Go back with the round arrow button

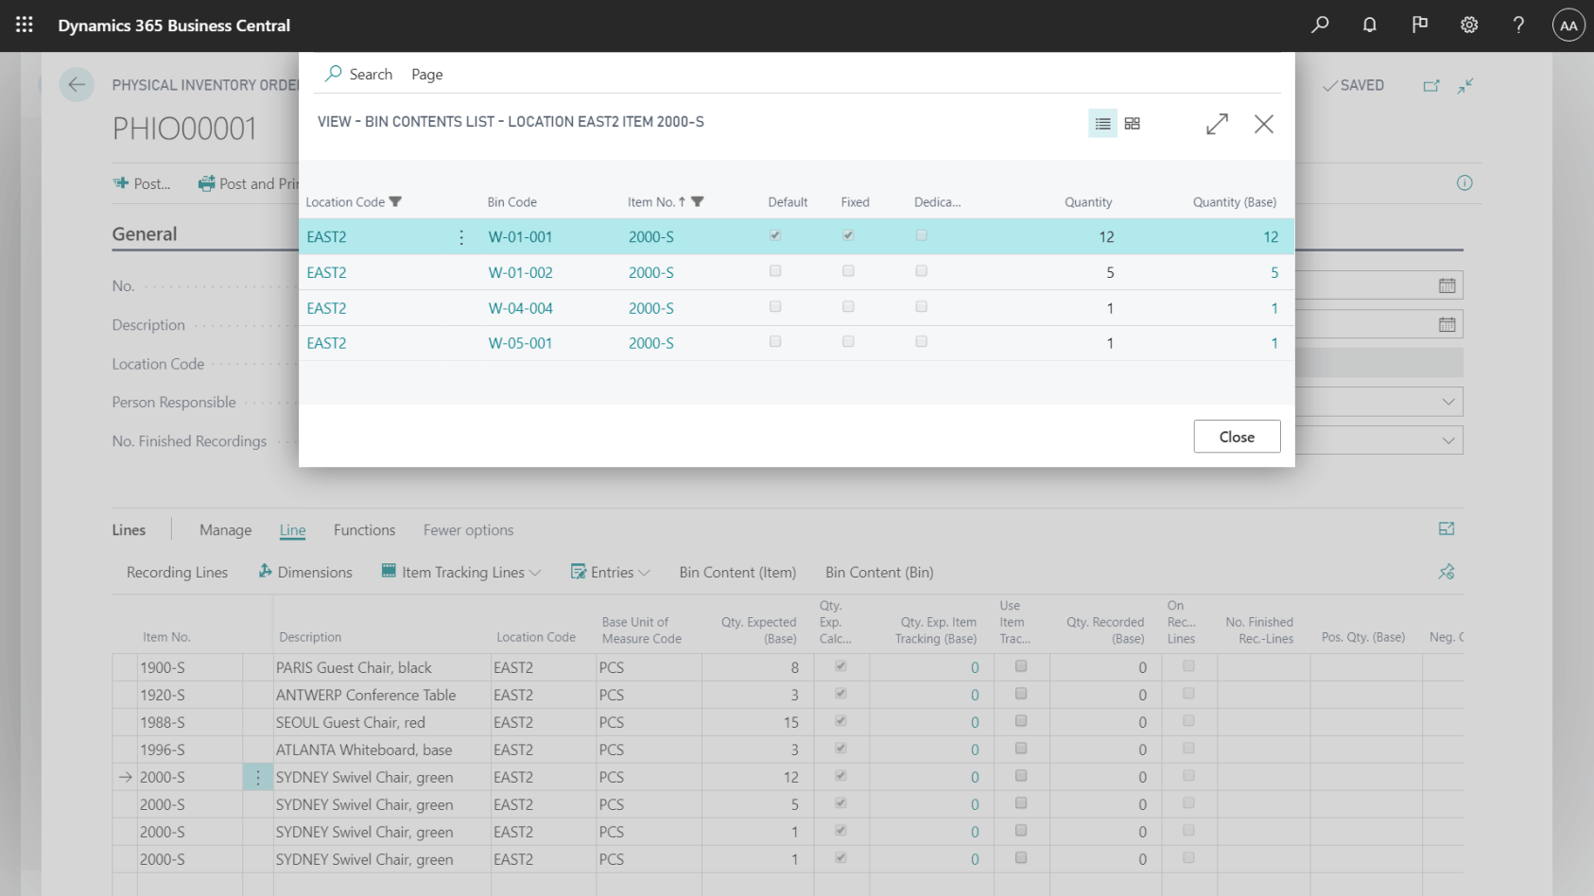pos(77,85)
